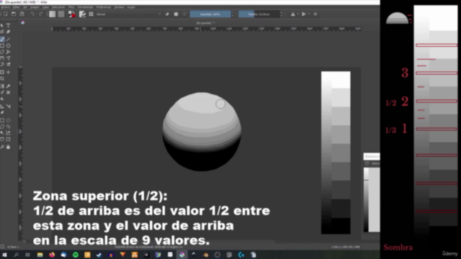Select the Rectangular Selection tool
The width and height of the screenshot is (461, 259).
pos(2,120)
